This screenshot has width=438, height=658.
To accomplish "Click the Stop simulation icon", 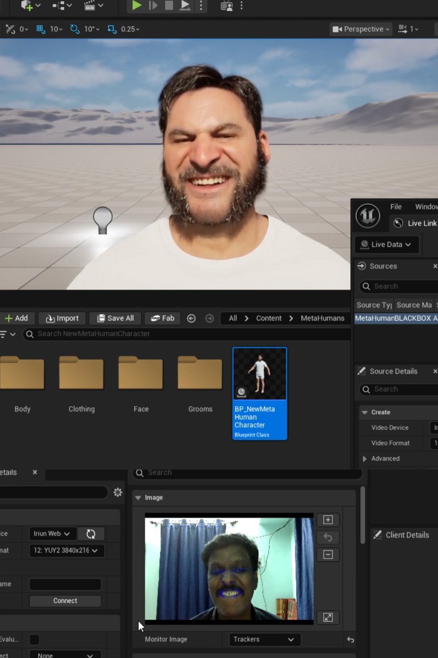I will pos(169,5).
